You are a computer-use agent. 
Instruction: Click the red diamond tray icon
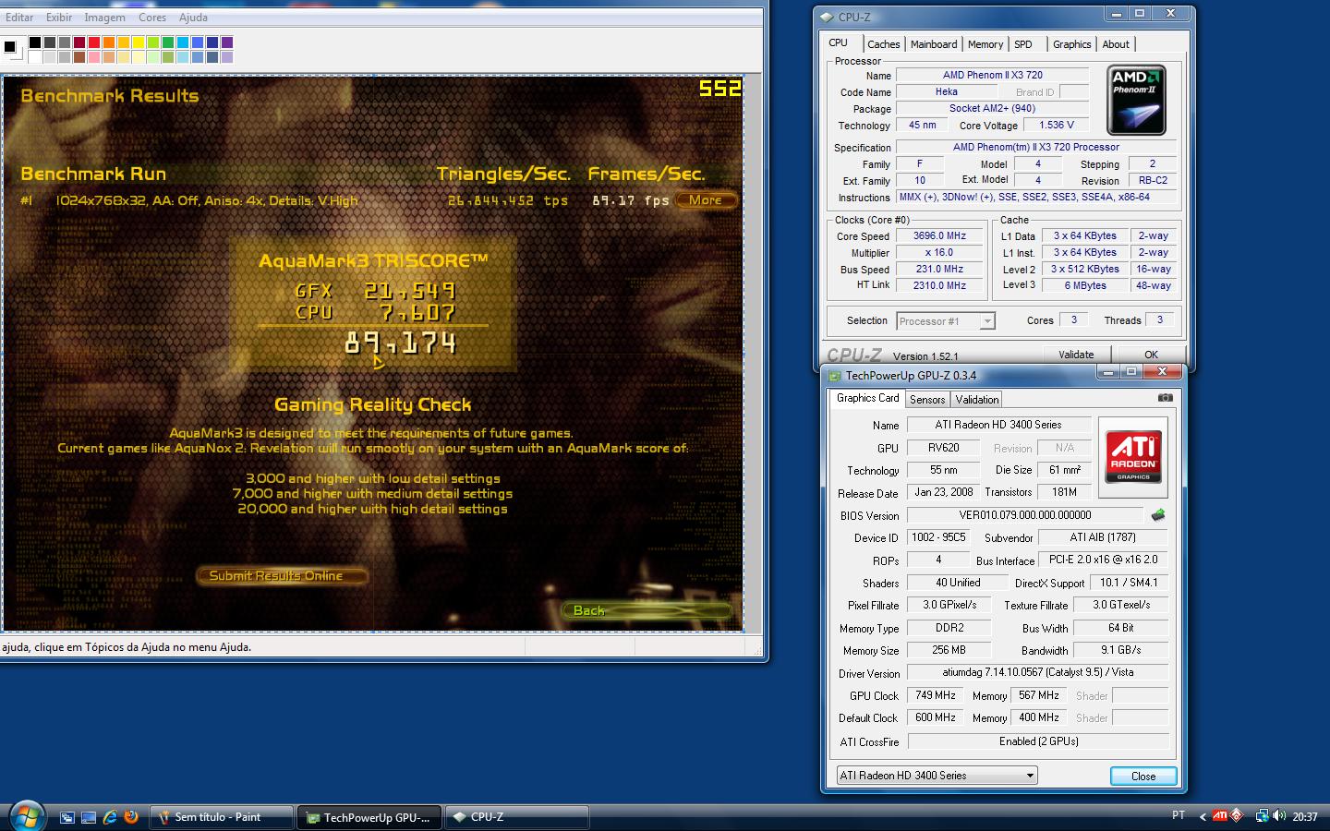[x=1236, y=815]
